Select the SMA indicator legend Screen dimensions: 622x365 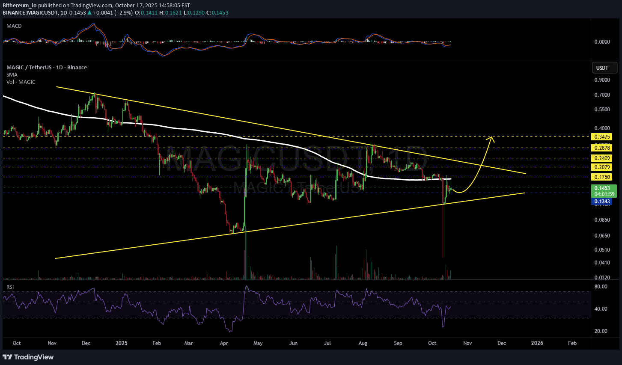(x=12, y=75)
